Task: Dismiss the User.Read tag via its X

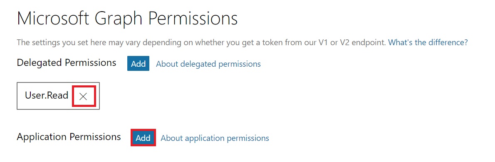Action: 83,96
